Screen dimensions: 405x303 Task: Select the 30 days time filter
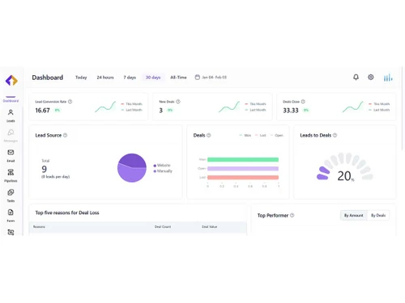pyautogui.click(x=153, y=78)
